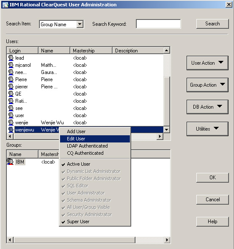This screenshot has height=249, width=234.
Task: Select the IBM group name
Action: click(x=20, y=162)
